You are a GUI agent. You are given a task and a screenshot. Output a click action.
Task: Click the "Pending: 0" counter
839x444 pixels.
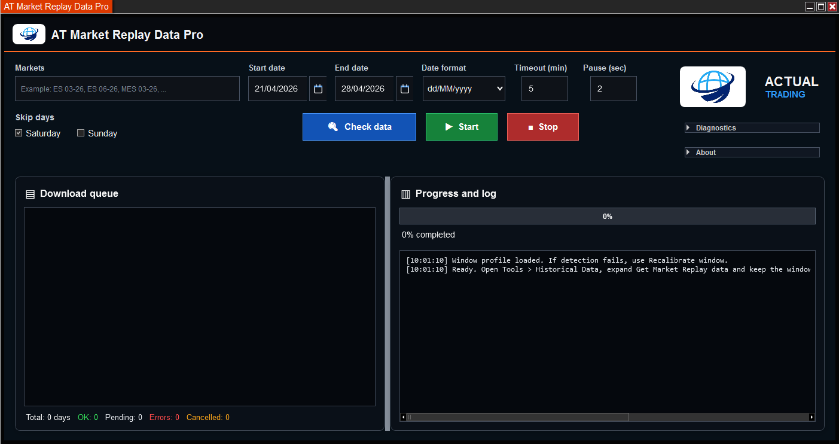[x=124, y=417]
